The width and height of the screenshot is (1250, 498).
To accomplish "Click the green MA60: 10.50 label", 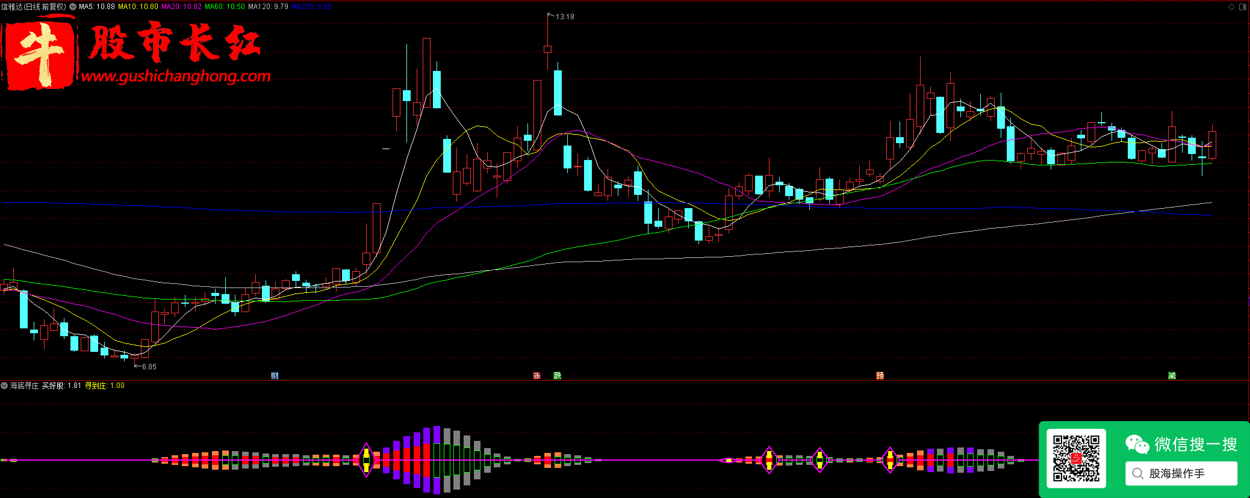I will [x=225, y=7].
